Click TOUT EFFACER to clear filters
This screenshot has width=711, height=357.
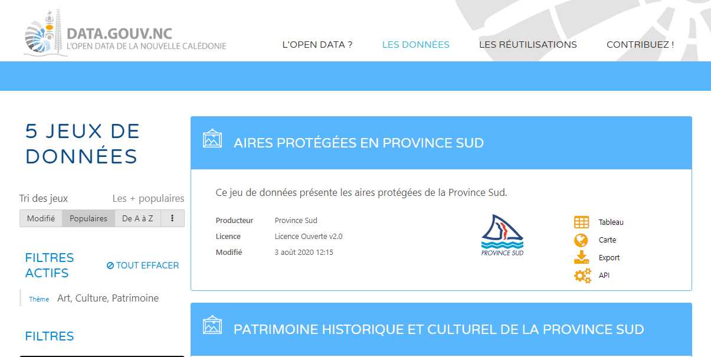coord(143,266)
